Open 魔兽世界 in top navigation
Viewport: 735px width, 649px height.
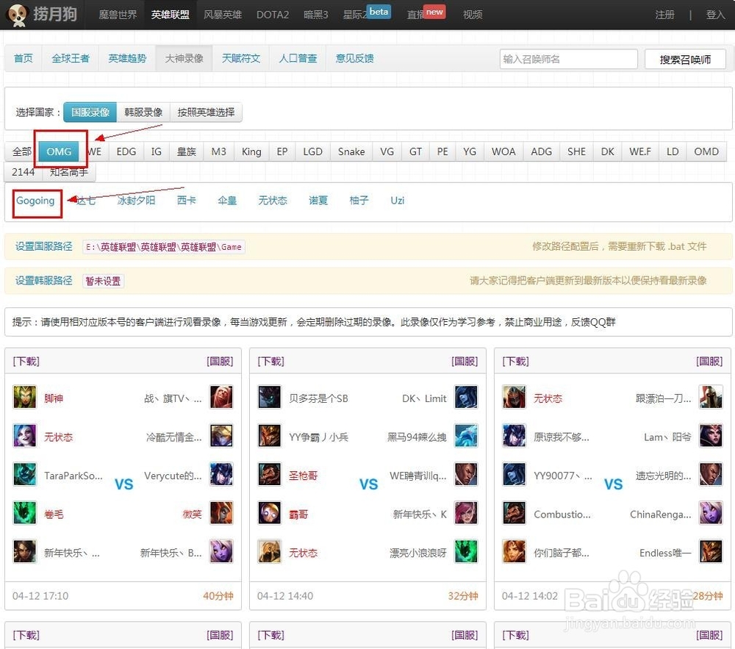coord(118,15)
